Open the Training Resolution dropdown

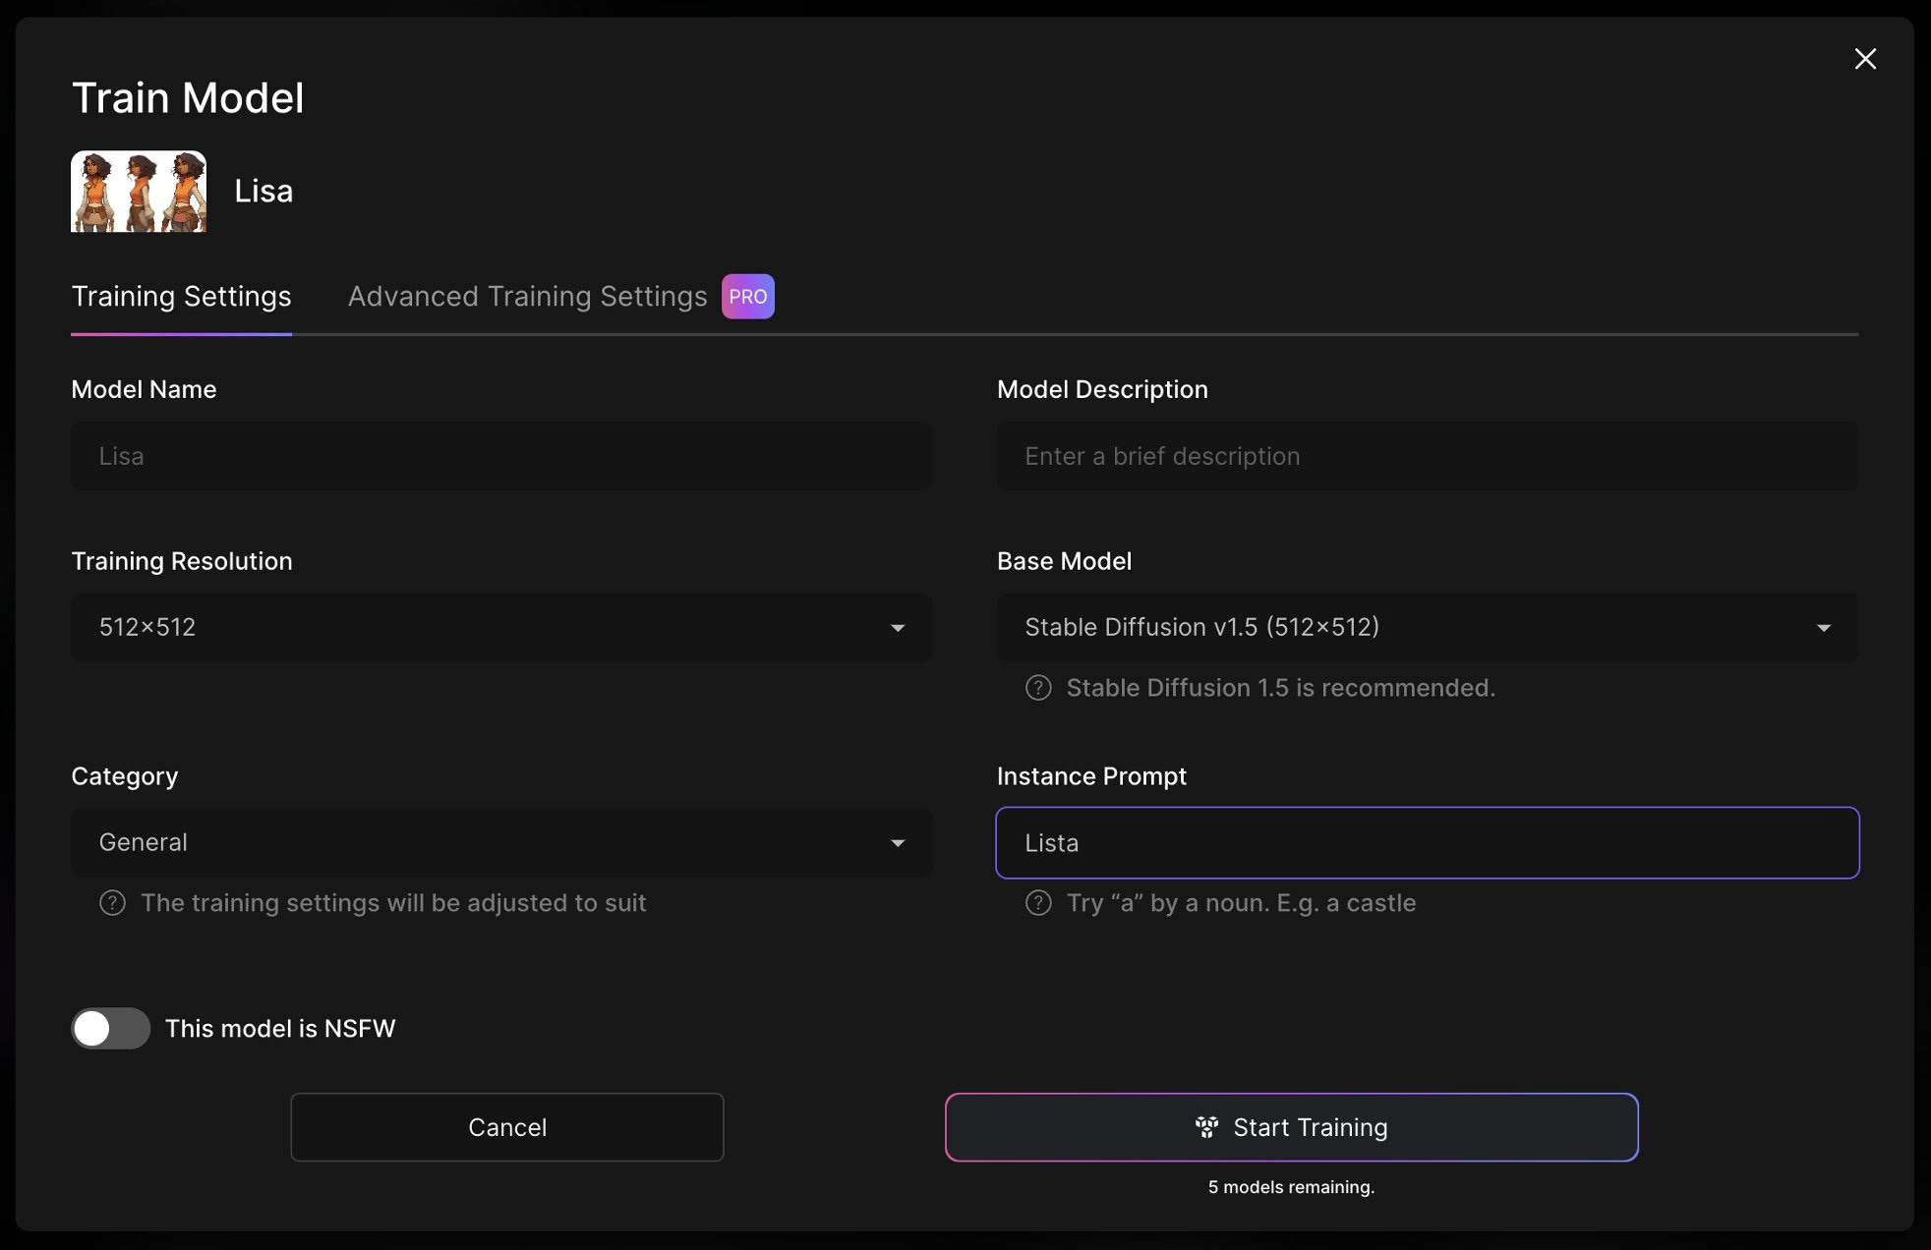click(x=501, y=627)
